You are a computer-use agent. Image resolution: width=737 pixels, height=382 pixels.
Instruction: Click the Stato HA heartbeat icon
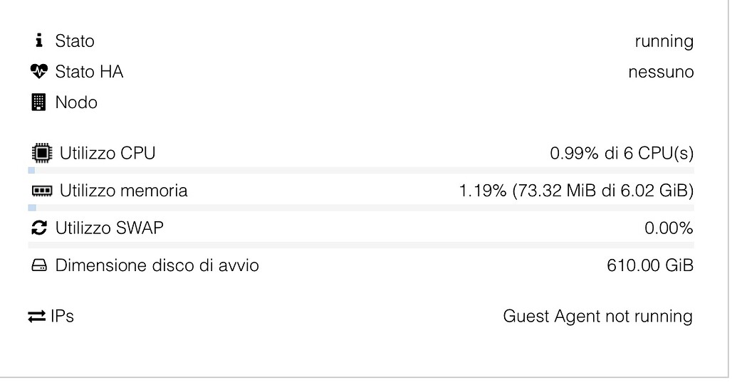tap(38, 72)
